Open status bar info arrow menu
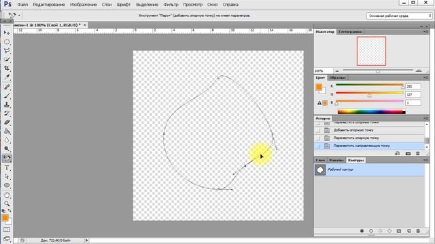The image size is (435, 244). tap(86, 241)
